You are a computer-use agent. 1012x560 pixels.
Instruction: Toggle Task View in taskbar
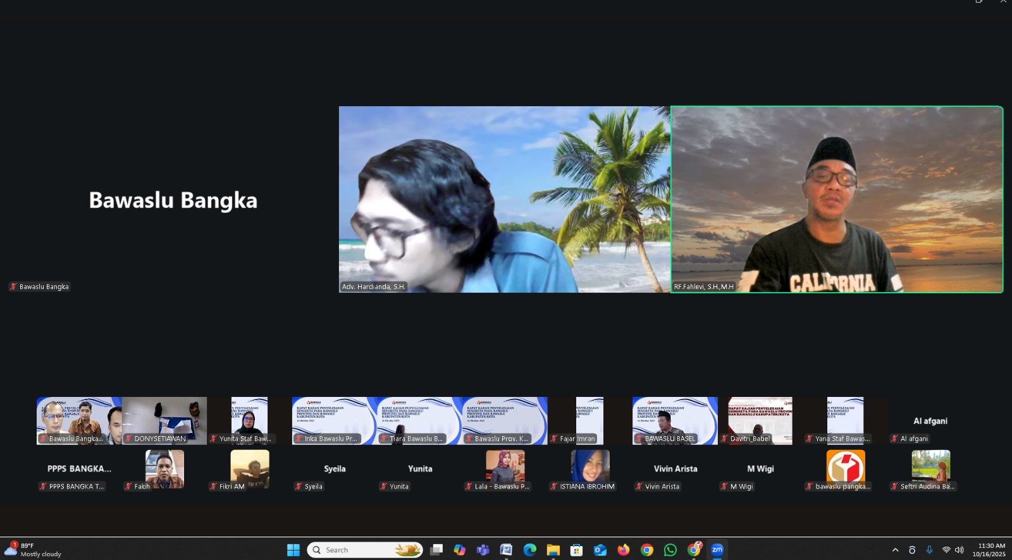coord(436,550)
